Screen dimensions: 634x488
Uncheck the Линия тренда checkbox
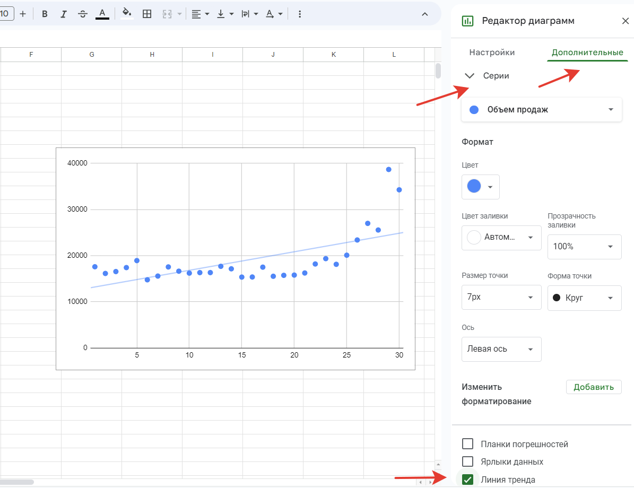pyautogui.click(x=467, y=480)
